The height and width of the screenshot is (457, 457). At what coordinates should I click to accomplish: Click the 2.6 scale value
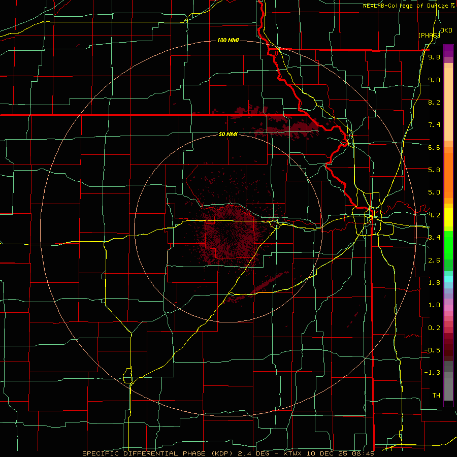434,260
